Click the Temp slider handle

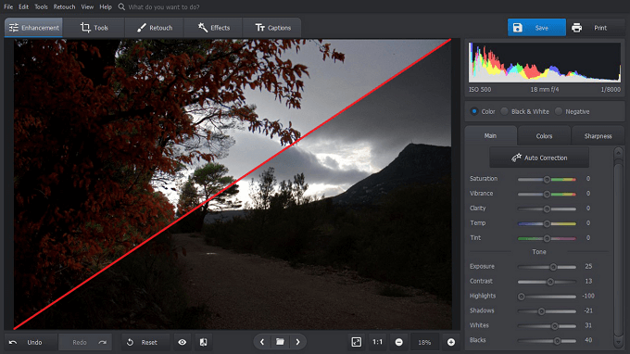(x=547, y=223)
